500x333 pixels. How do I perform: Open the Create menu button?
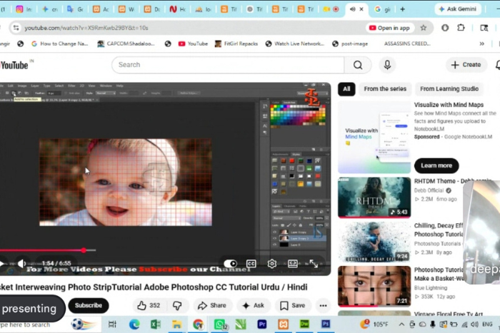(x=466, y=65)
